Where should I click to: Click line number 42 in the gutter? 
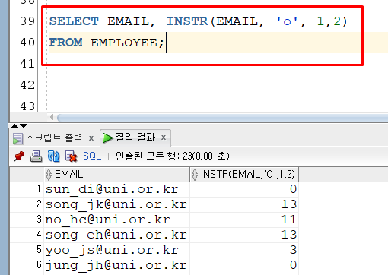pyautogui.click(x=27, y=85)
